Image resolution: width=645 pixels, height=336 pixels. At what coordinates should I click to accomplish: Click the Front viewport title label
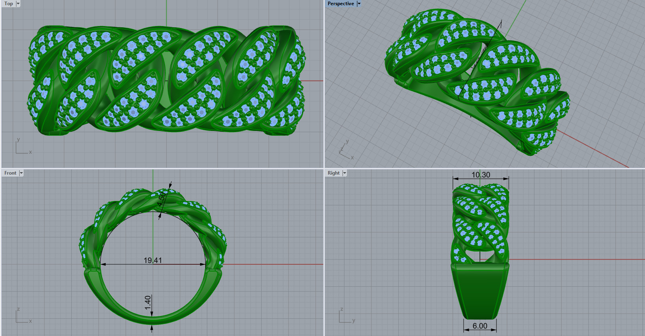coord(10,173)
